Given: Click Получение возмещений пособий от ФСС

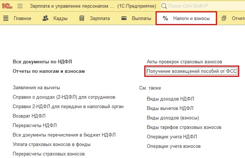Looking at the screenshot, I should (192, 71).
